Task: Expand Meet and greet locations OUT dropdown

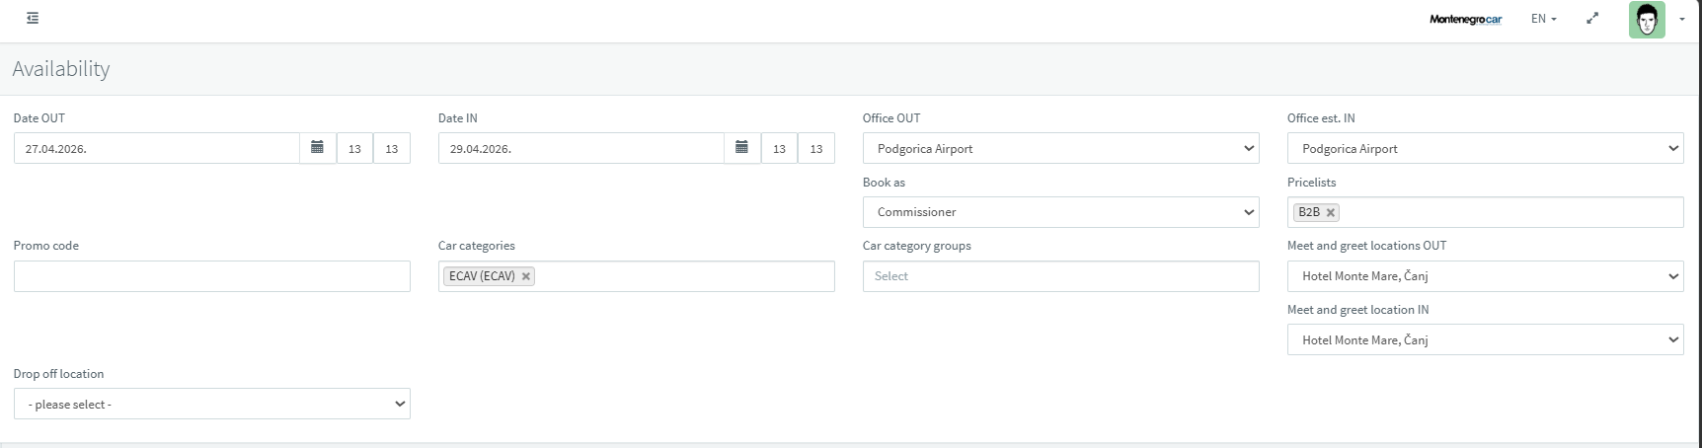Action: (x=1485, y=276)
